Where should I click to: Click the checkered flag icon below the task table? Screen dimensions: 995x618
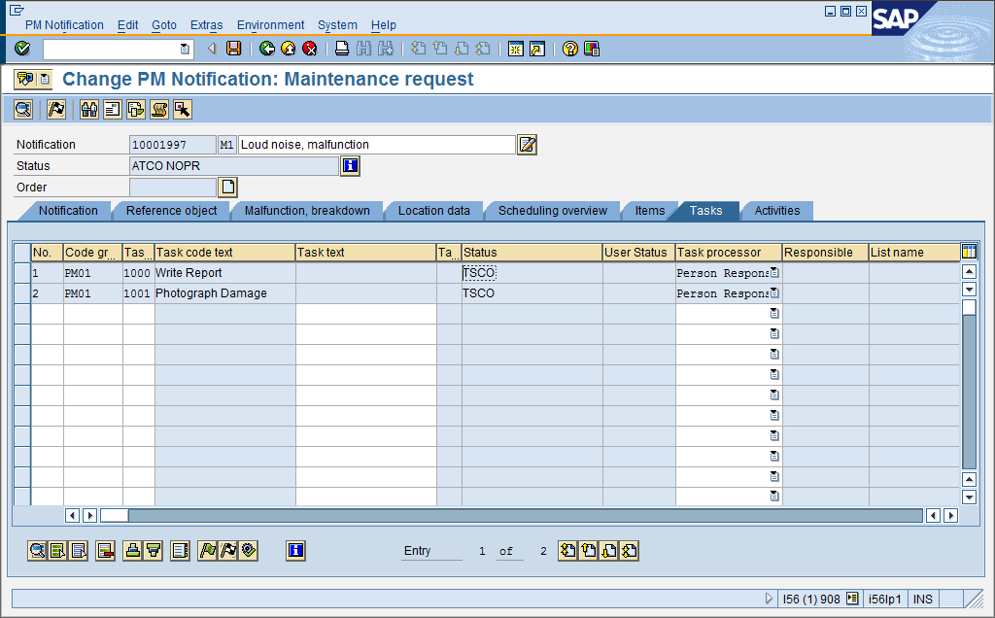pyautogui.click(x=228, y=551)
